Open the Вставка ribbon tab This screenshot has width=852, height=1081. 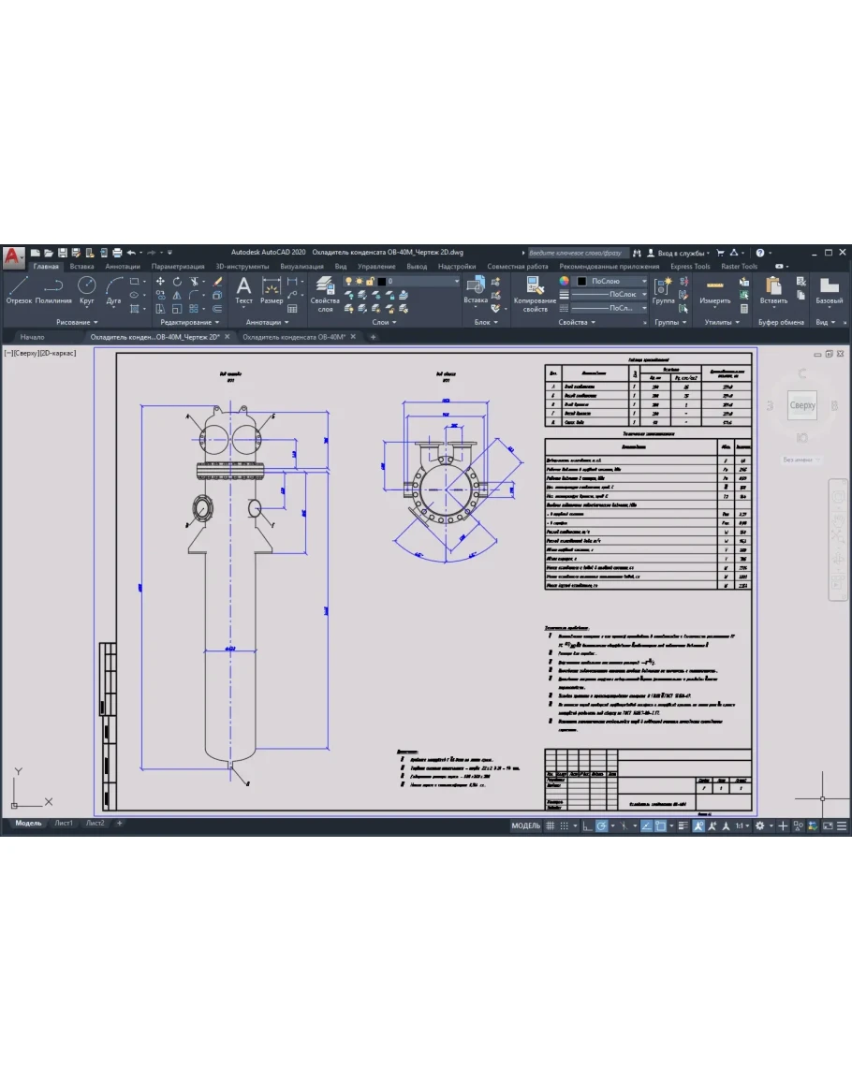pos(81,266)
